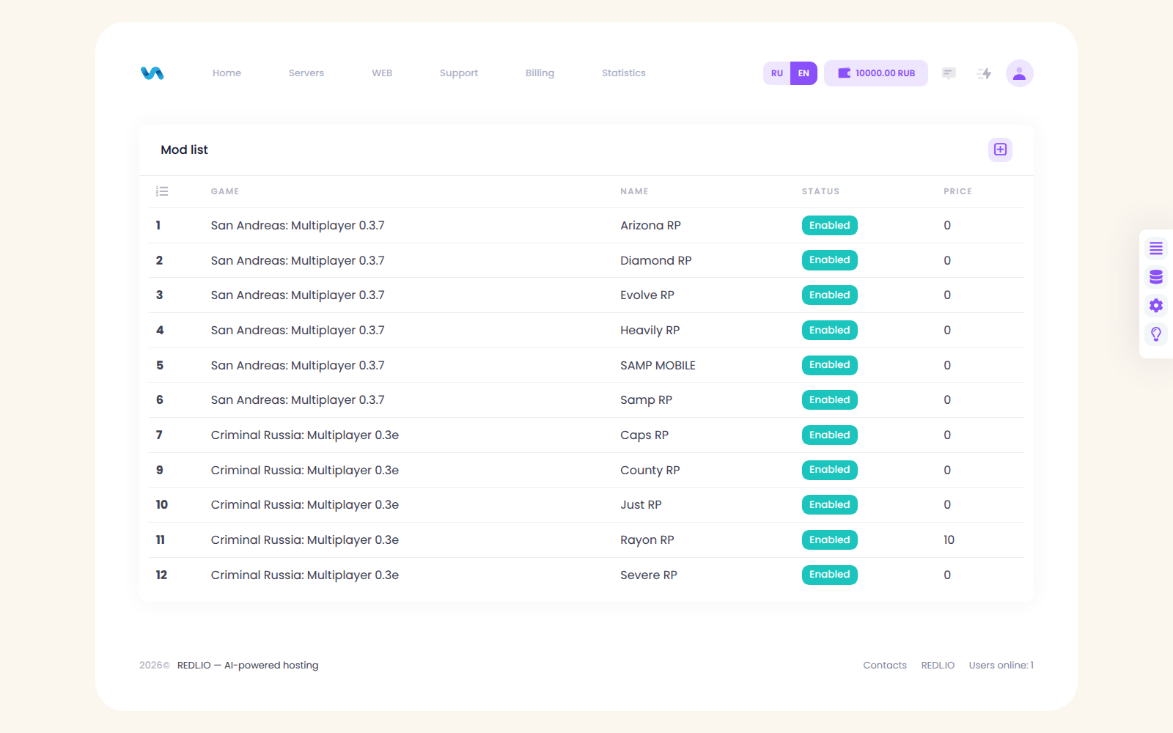
Task: Open the list lines icon in side panel
Action: pos(1156,248)
